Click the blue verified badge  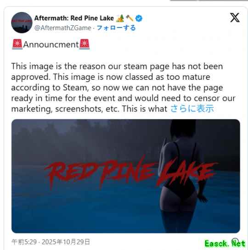point(139,18)
